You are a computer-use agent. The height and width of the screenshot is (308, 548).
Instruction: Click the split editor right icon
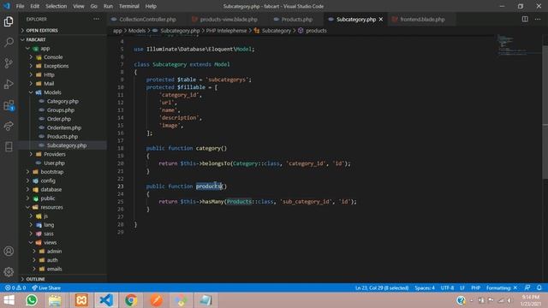tap(525, 19)
